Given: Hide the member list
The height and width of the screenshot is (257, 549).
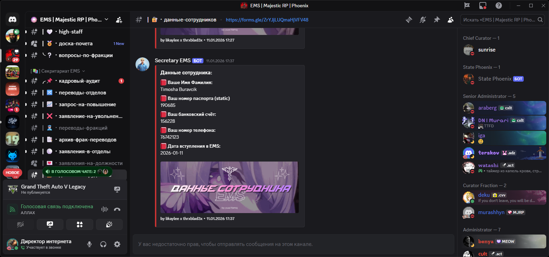Looking at the screenshot, I should pos(451,20).
